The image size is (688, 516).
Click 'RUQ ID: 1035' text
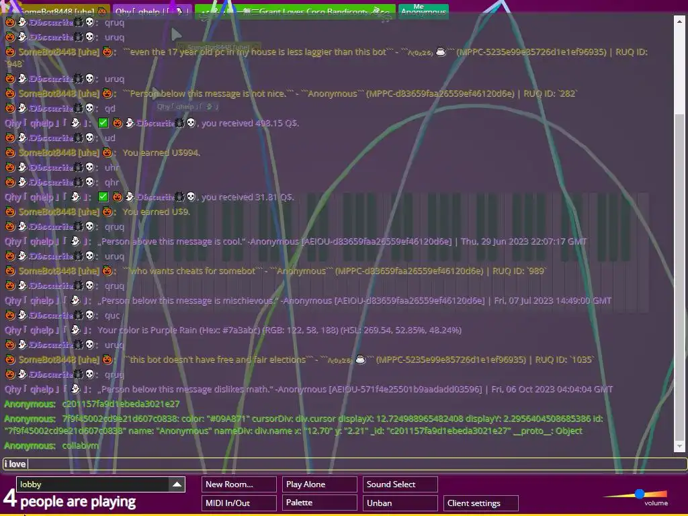tap(564, 359)
